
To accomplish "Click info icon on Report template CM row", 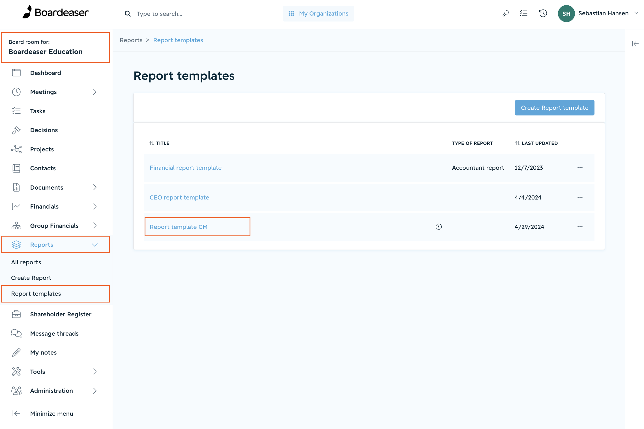I will coord(439,227).
